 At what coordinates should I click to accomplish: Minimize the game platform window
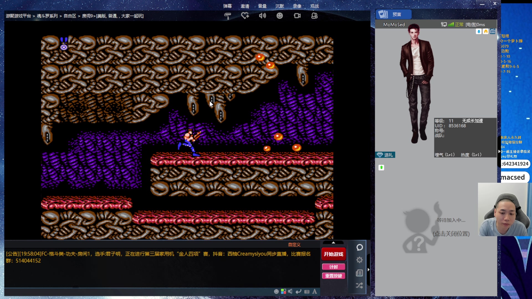(x=482, y=4)
